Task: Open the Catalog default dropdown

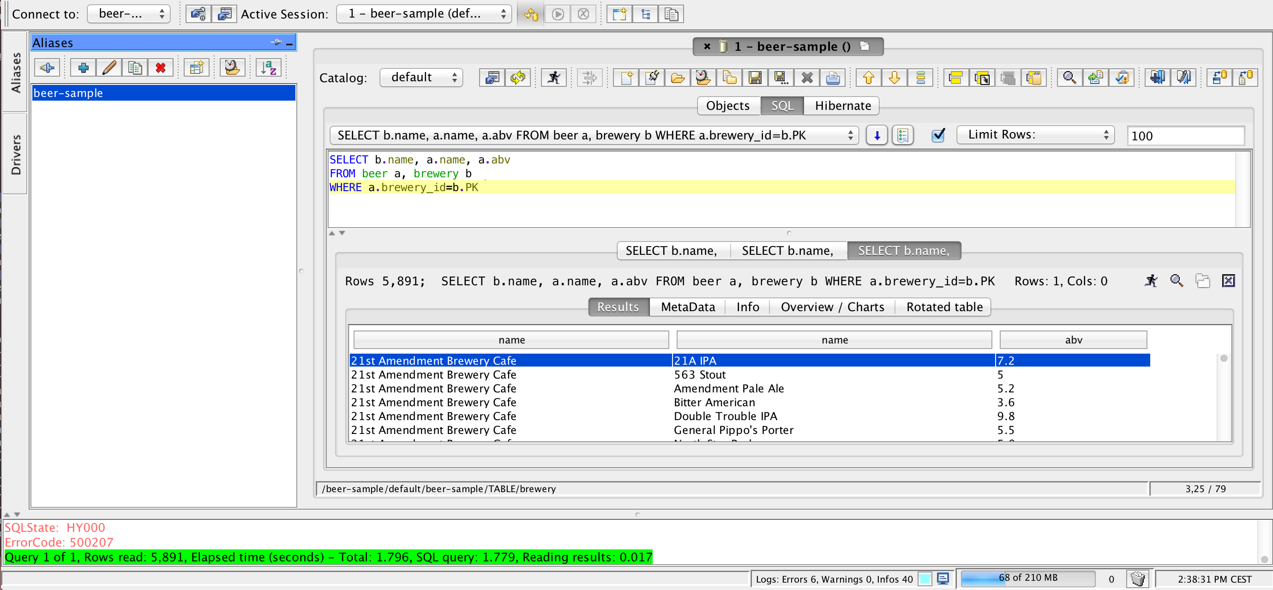Action: 421,78
